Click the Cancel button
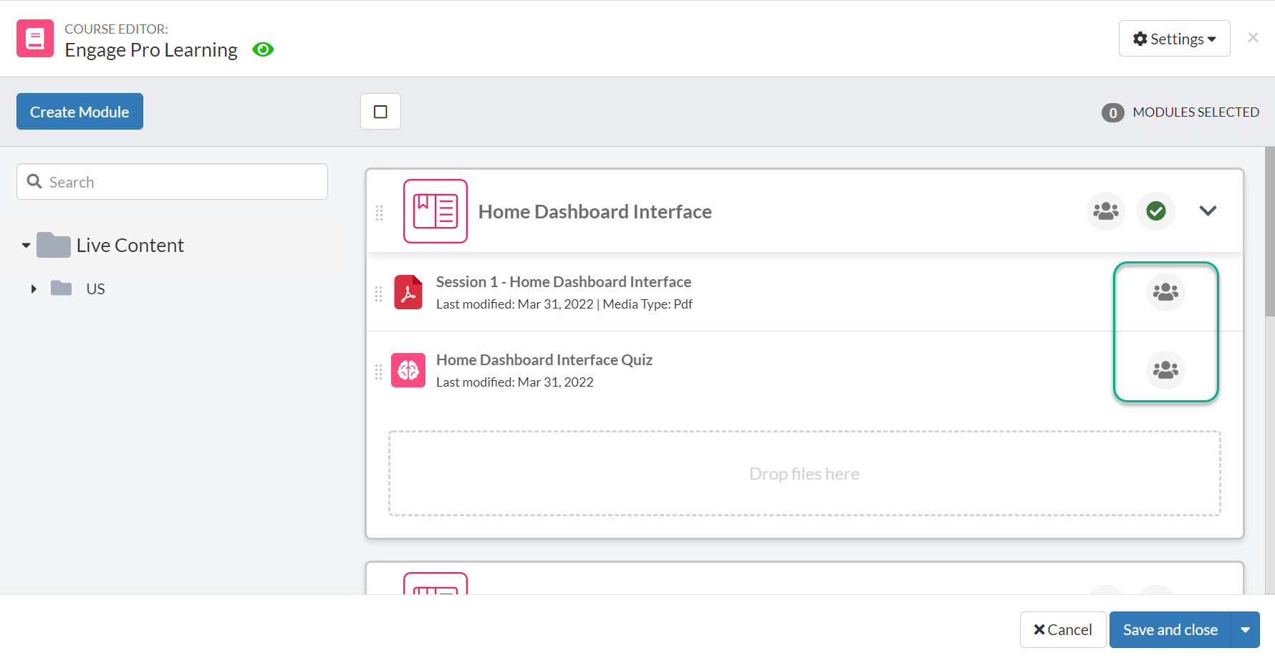This screenshot has width=1275, height=663. pyautogui.click(x=1063, y=630)
